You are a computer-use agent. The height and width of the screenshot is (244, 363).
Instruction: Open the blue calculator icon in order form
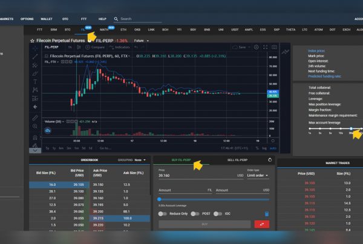(267, 214)
